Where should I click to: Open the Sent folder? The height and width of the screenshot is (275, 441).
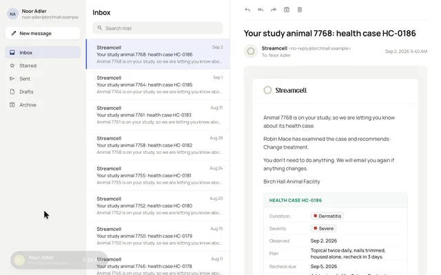click(x=43, y=78)
